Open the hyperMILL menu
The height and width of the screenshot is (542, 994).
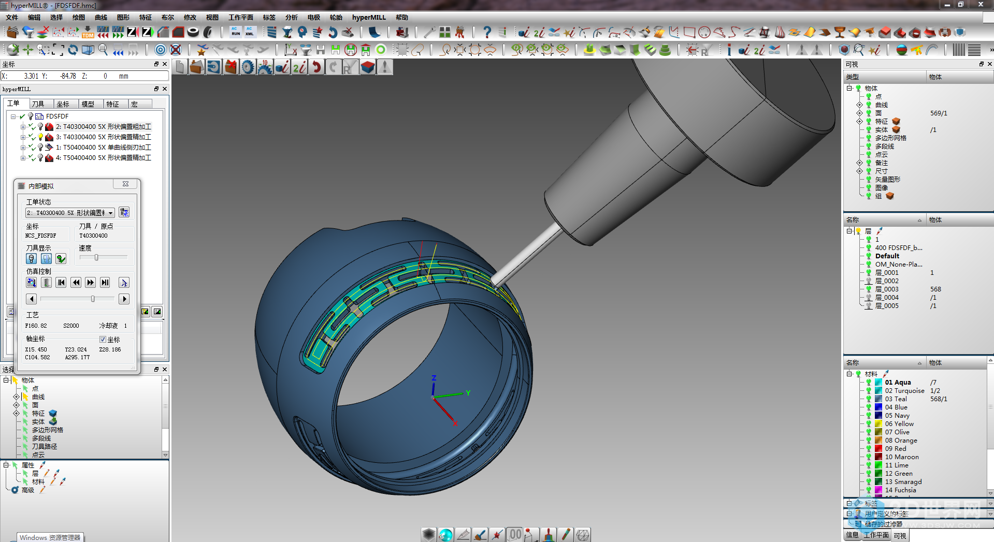369,17
